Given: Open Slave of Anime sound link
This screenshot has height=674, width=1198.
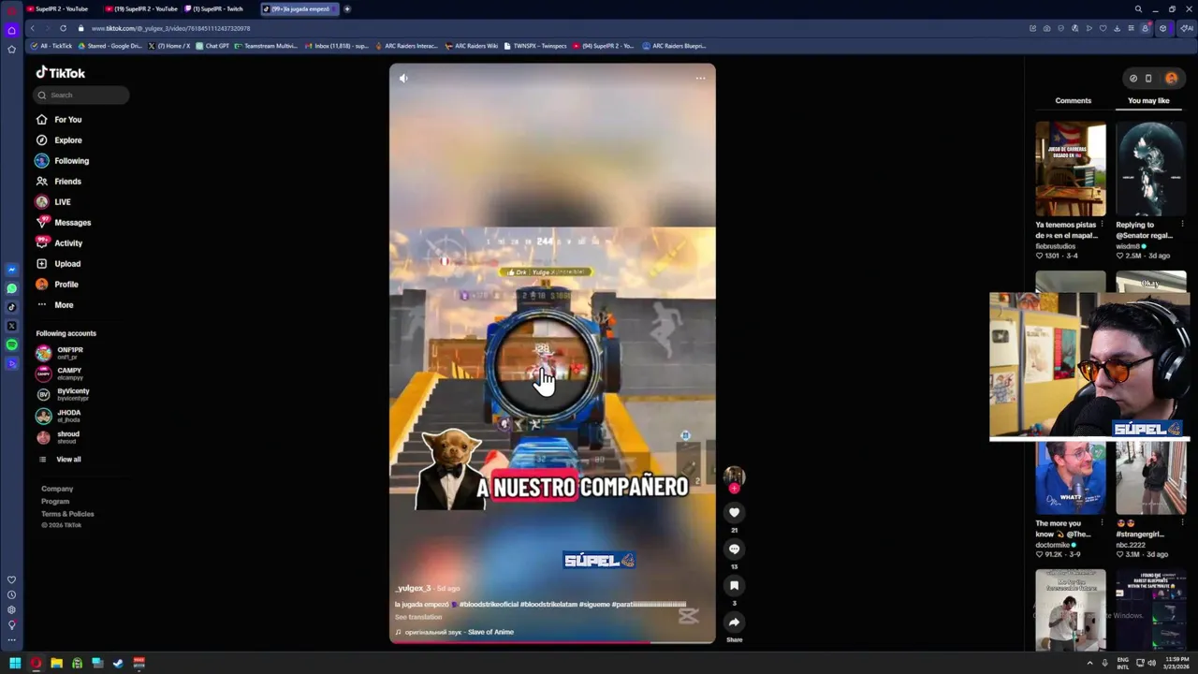Looking at the screenshot, I should coord(455,632).
